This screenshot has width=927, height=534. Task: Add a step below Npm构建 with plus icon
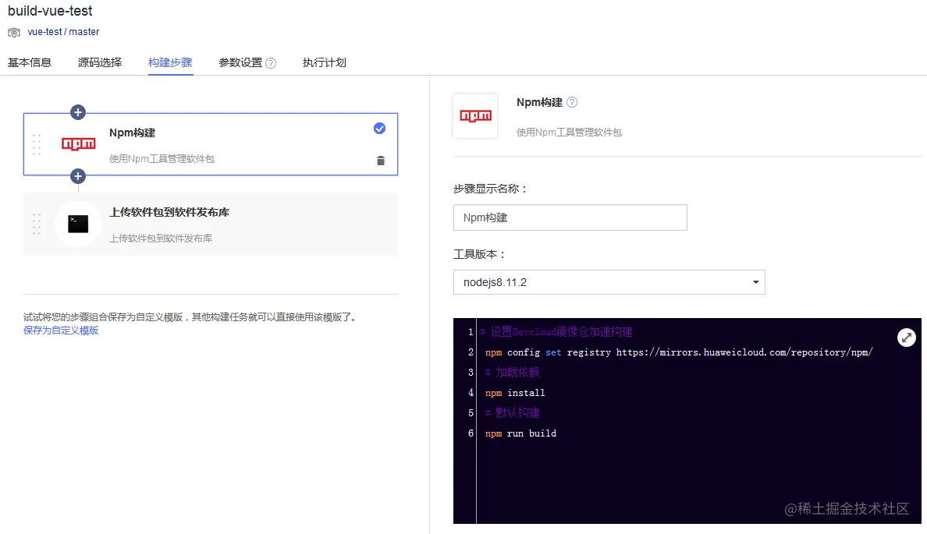tap(78, 176)
